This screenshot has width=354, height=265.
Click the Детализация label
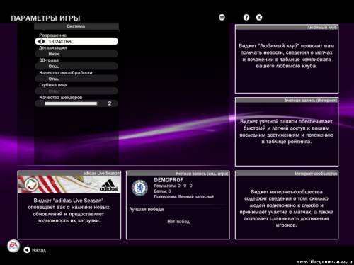point(52,47)
